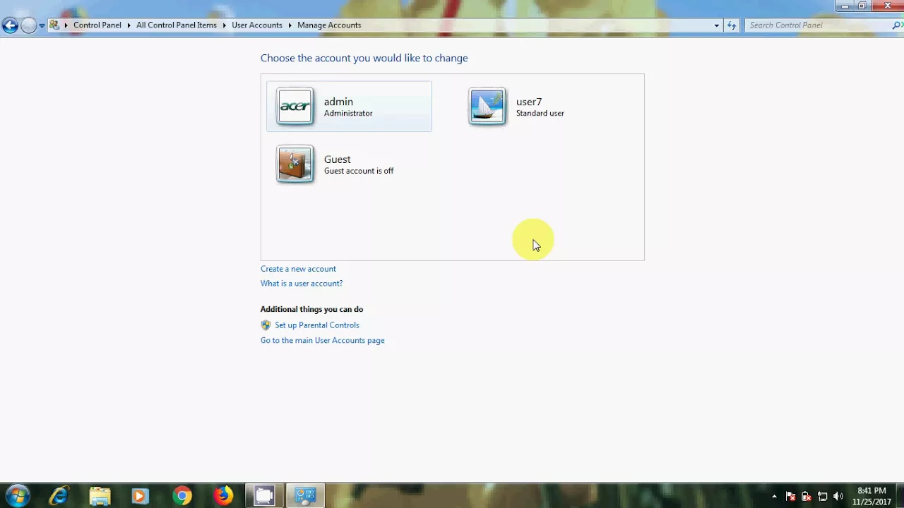Switch to the screen recorder taskbar app
The height and width of the screenshot is (508, 904).
pyautogui.click(x=264, y=496)
